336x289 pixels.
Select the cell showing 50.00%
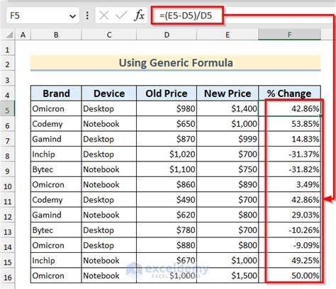pyautogui.click(x=289, y=276)
